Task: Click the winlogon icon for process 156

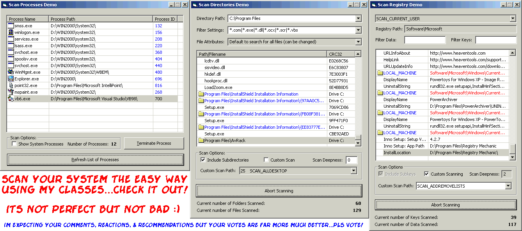Action: pos(11,32)
